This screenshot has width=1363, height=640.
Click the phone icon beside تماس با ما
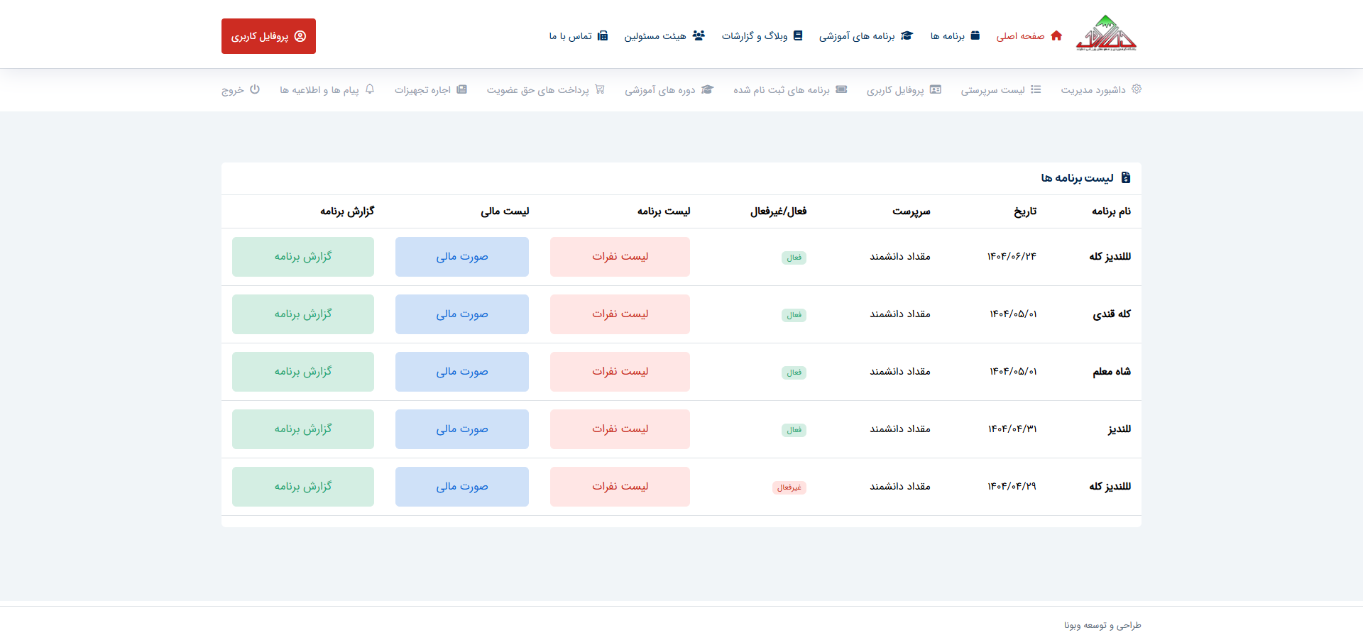(603, 35)
